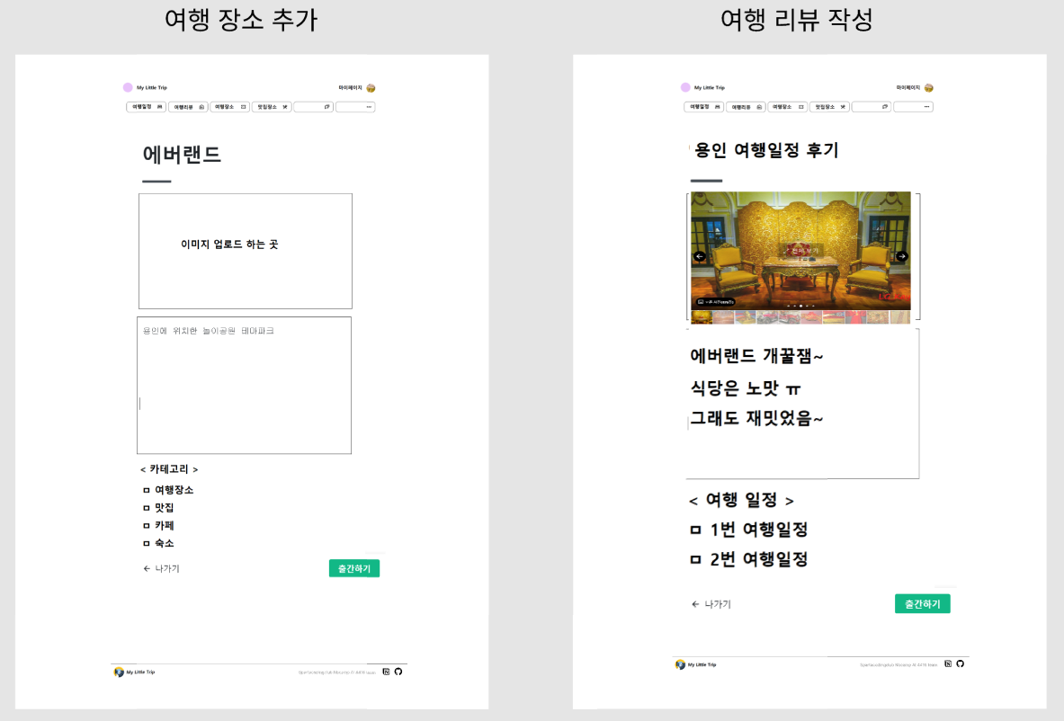Image resolution: width=1064 pixels, height=721 pixels.
Task: Click the green 출간하기 button in the 여행 장소 추가 mockup
Action: (x=354, y=568)
